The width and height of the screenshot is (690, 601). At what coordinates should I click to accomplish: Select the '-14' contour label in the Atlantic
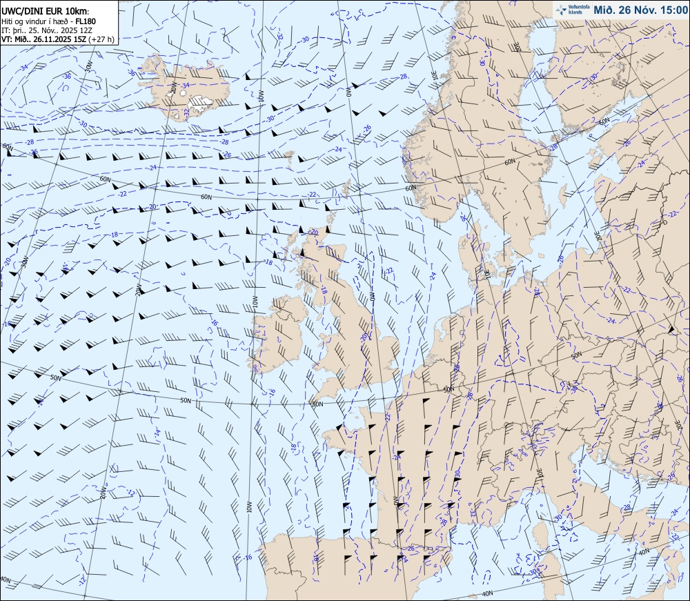(157, 432)
